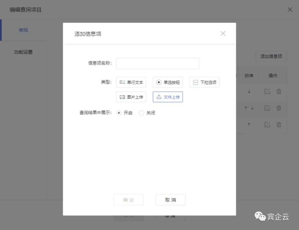Click the 确定 confirm button
The width and height of the screenshot is (299, 230).
[128, 200]
